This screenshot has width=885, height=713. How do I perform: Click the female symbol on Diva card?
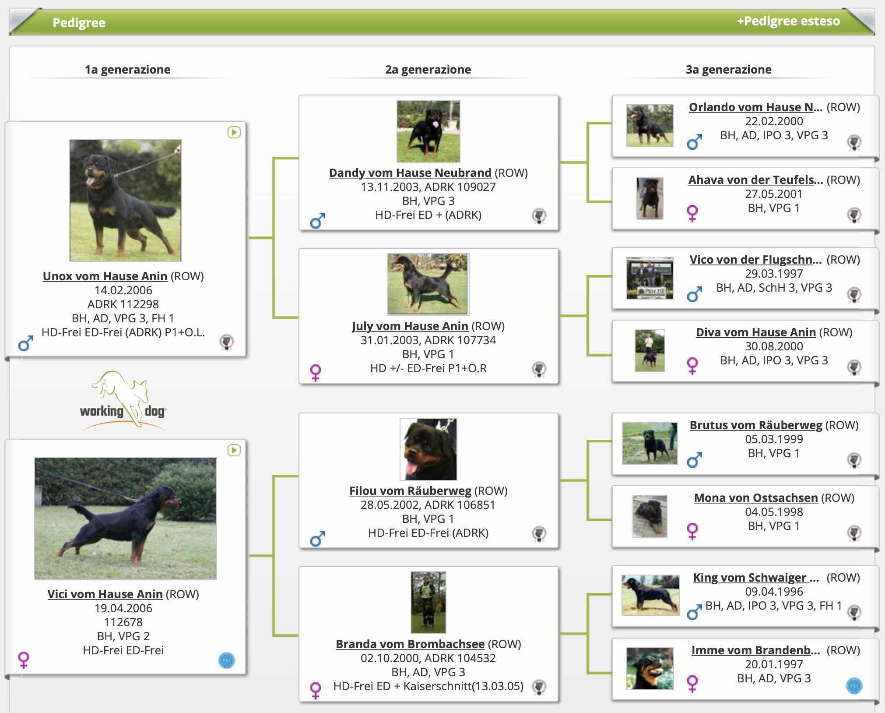coord(692,366)
